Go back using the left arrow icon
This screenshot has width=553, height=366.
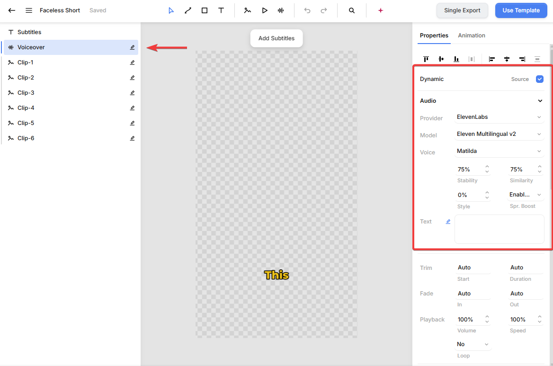pyautogui.click(x=12, y=10)
